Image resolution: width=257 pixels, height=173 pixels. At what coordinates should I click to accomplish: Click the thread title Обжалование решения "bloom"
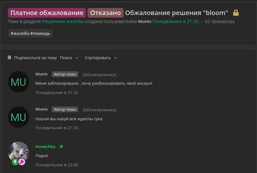(x=177, y=13)
